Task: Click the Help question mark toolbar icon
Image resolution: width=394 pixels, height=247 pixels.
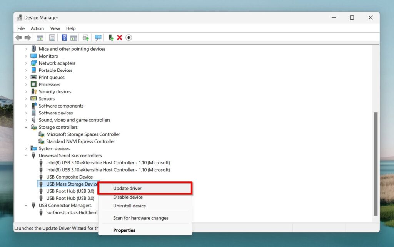Action: 64,38
